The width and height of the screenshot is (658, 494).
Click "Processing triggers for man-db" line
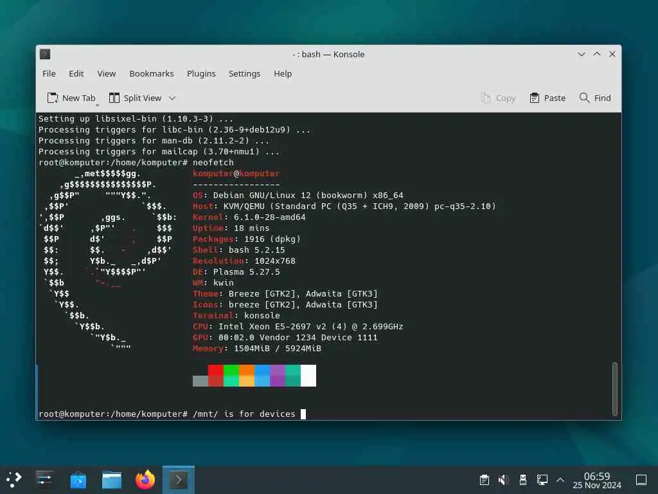pyautogui.click(x=154, y=141)
